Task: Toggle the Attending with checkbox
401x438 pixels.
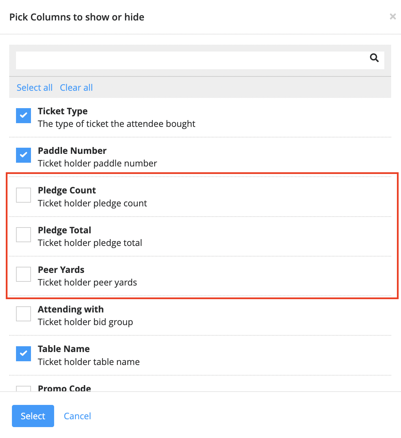Action: (x=23, y=314)
